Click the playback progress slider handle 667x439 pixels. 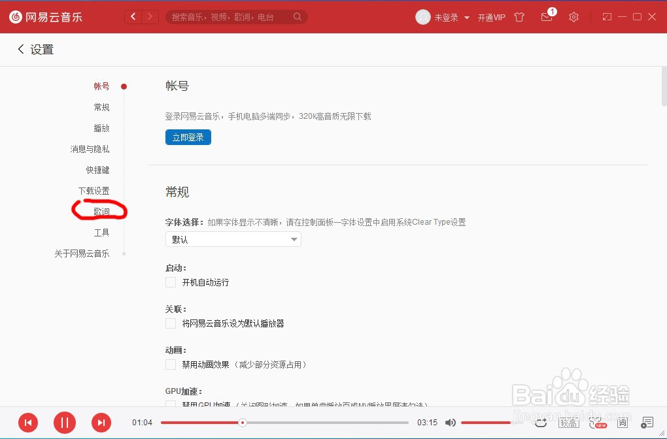coord(243,423)
